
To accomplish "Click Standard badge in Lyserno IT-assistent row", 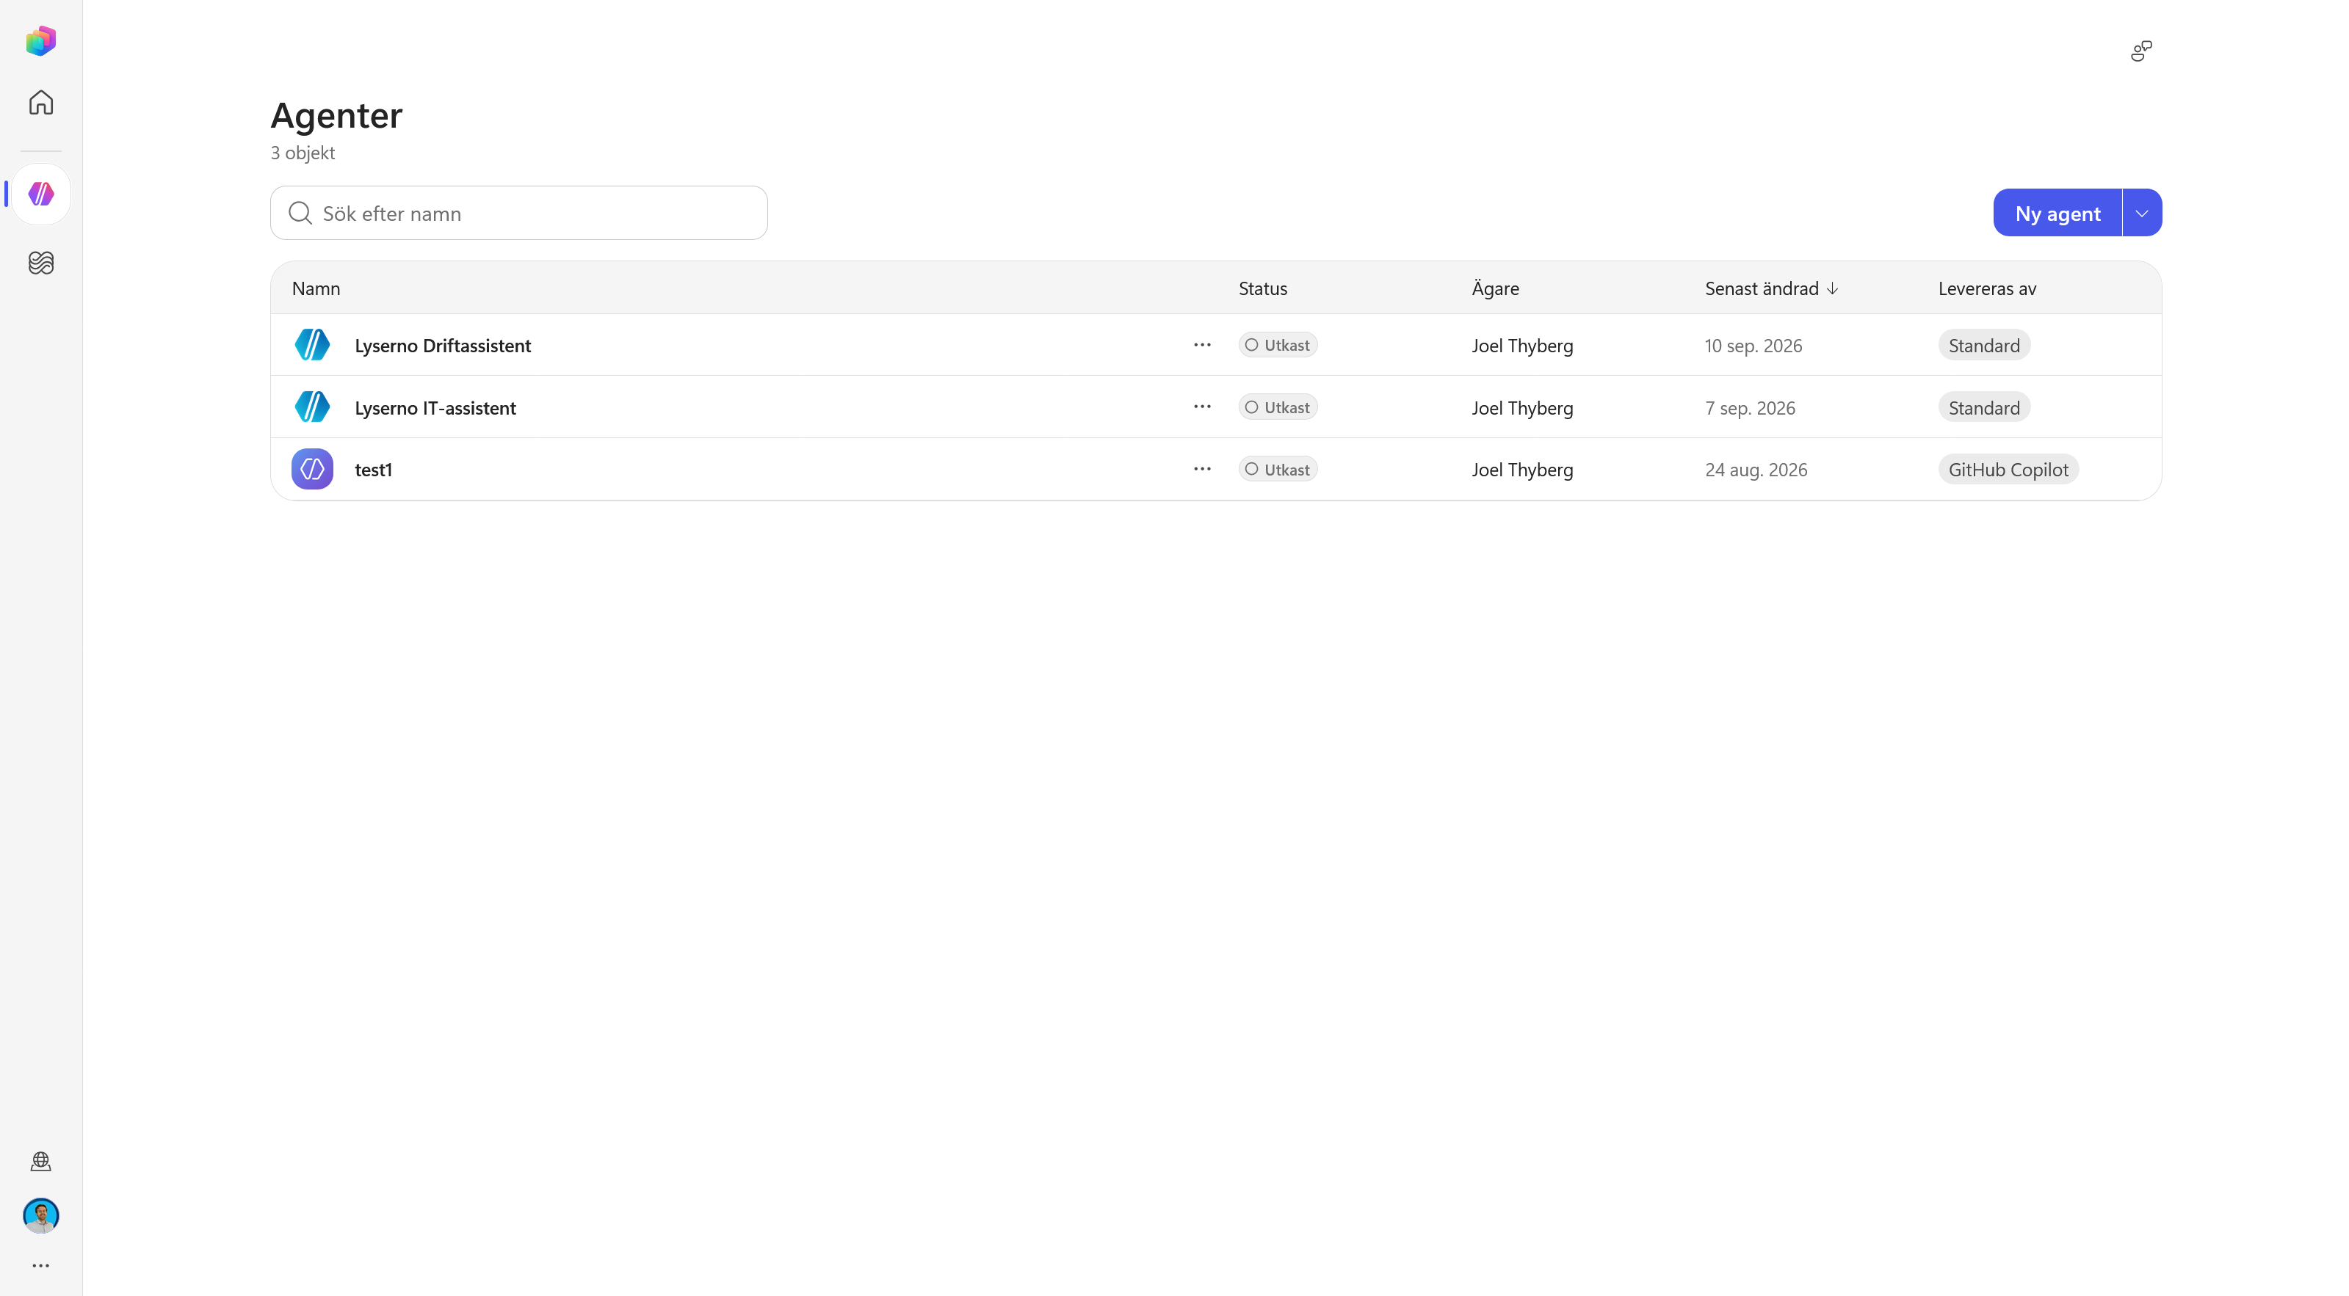I will (x=1983, y=407).
